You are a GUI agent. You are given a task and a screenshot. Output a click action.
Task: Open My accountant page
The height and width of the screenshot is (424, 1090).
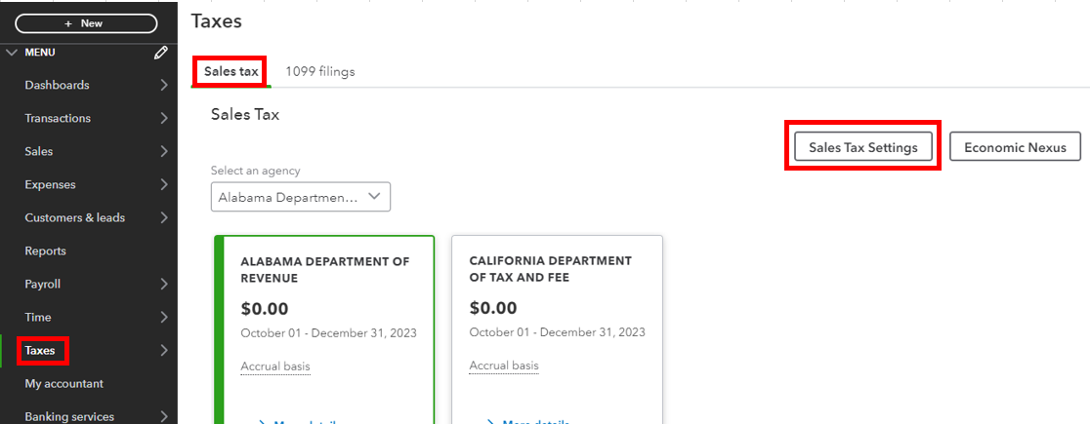[x=63, y=384]
